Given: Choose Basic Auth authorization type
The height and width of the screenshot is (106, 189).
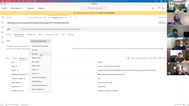Looking at the screenshot, I should pyautogui.click(x=40, y=62).
